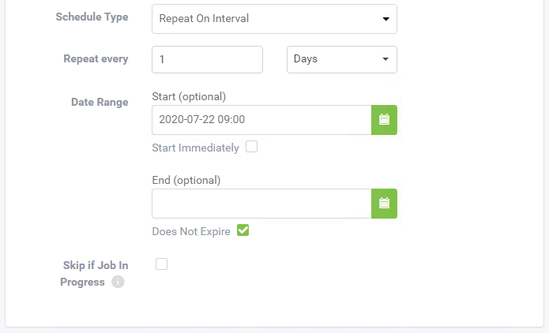Click the caret arrow of Schedule Type
Viewport: 549px width, 333px height.
pyautogui.click(x=385, y=19)
